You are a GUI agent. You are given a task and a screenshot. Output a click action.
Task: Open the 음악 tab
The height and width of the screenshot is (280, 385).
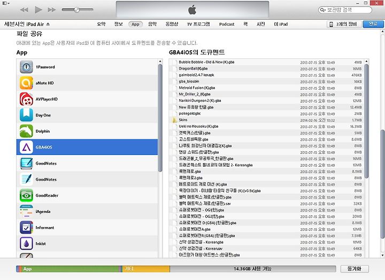tap(152, 24)
